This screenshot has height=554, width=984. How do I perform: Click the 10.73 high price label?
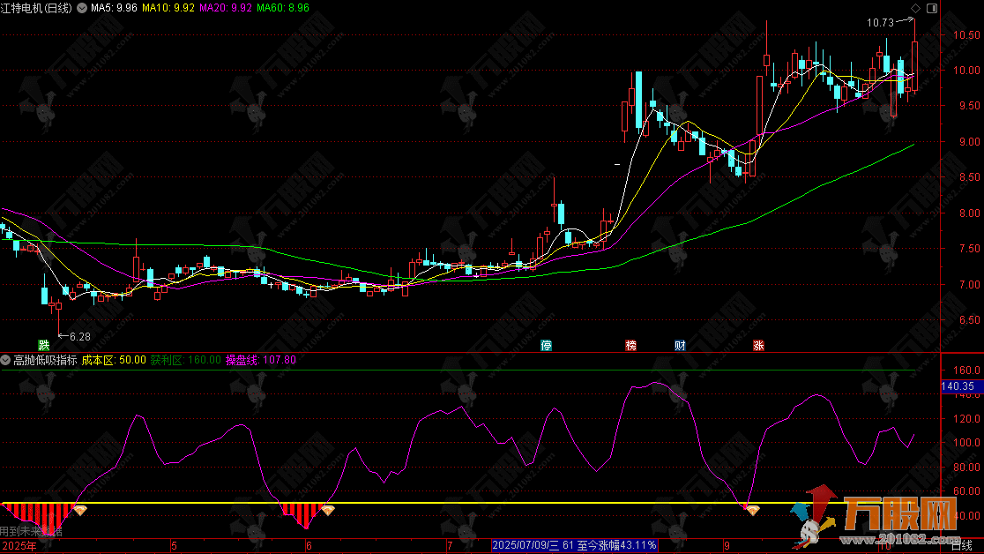click(x=881, y=23)
